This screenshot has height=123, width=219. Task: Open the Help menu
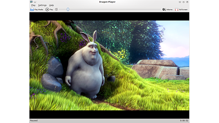point(51,5)
